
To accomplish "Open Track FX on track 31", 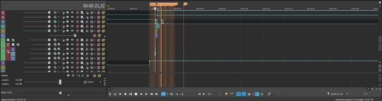I will [x=87, y=40].
